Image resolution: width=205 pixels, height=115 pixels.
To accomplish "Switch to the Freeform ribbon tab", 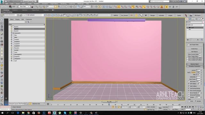I will [15, 10].
